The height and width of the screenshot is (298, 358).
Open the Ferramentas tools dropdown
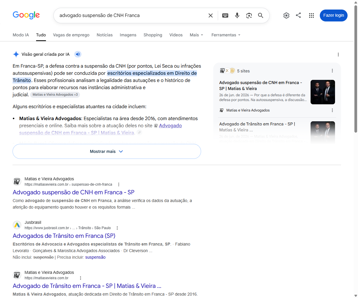click(226, 35)
